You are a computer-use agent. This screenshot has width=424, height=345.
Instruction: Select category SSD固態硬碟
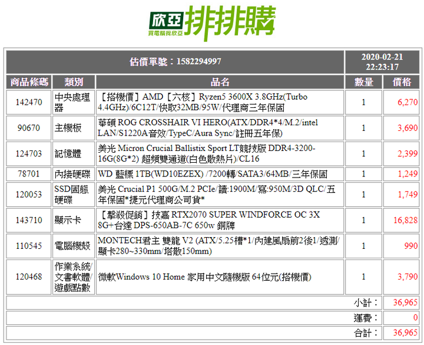pos(71,195)
